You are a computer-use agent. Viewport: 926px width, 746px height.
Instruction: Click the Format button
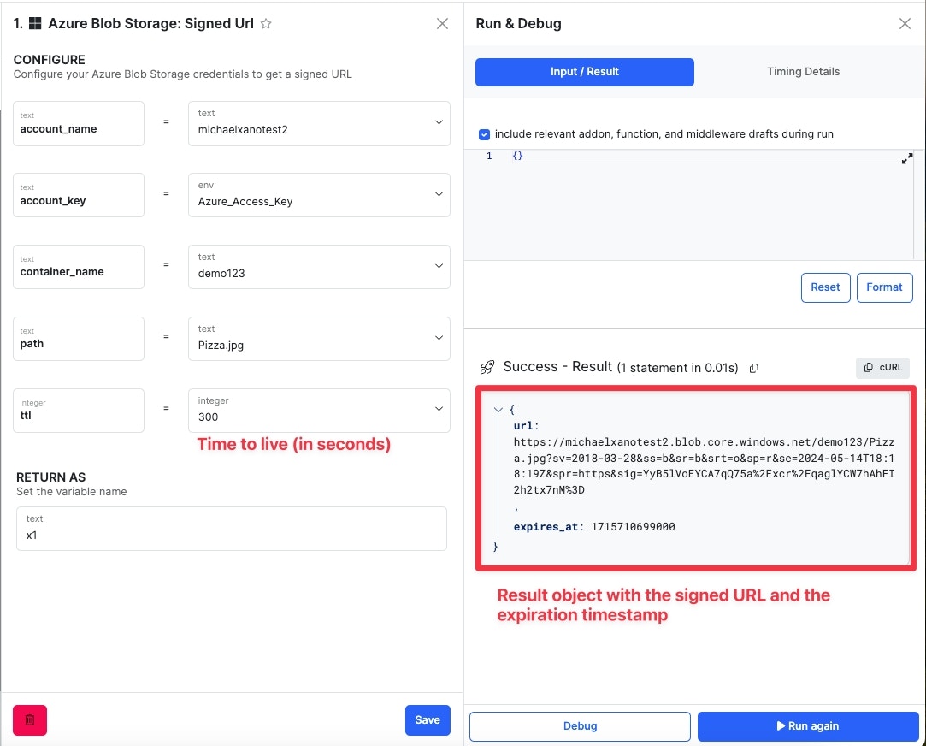(x=884, y=287)
